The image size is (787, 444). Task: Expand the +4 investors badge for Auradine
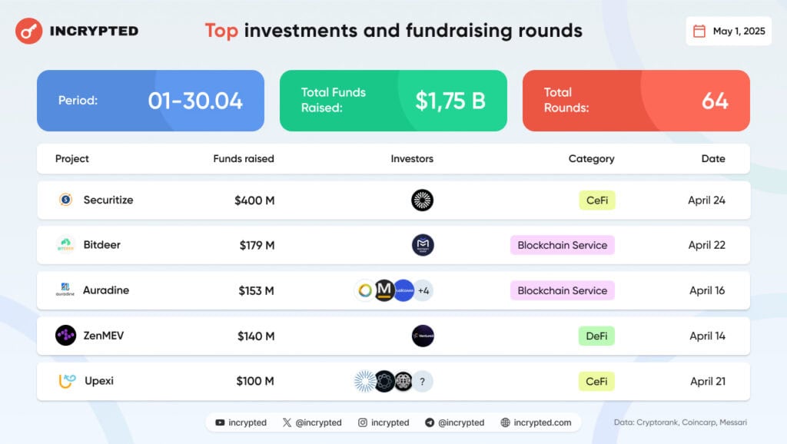423,290
